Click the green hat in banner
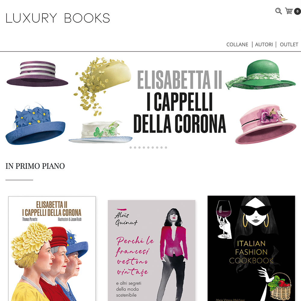The width and height of the screenshot is (301, 301). 260,74
